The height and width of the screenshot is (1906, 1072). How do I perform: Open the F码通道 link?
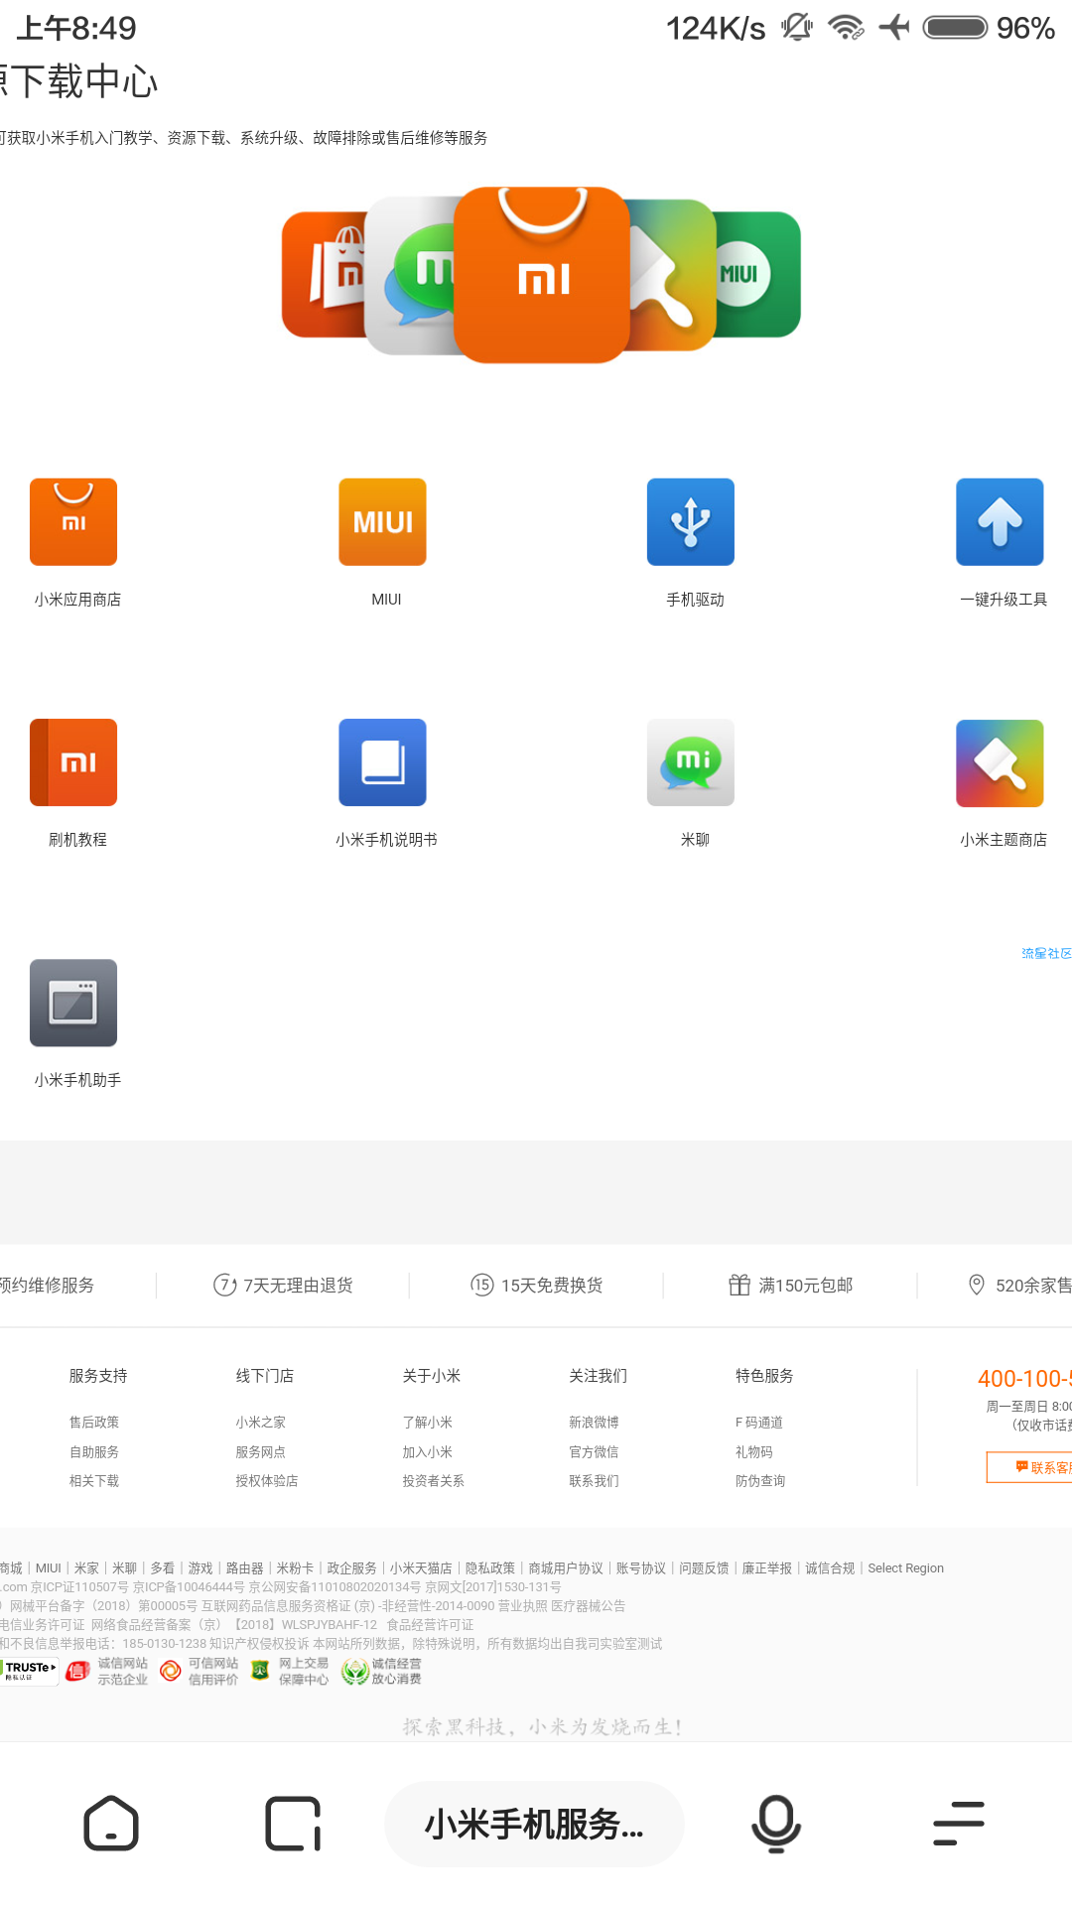pos(759,1423)
